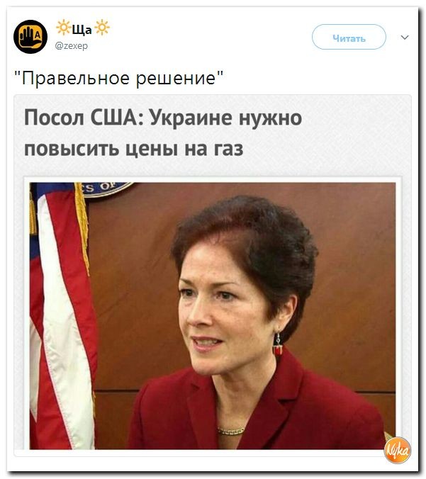Click the orange Nyka watermark logo
The width and height of the screenshot is (426, 479).
(x=397, y=451)
